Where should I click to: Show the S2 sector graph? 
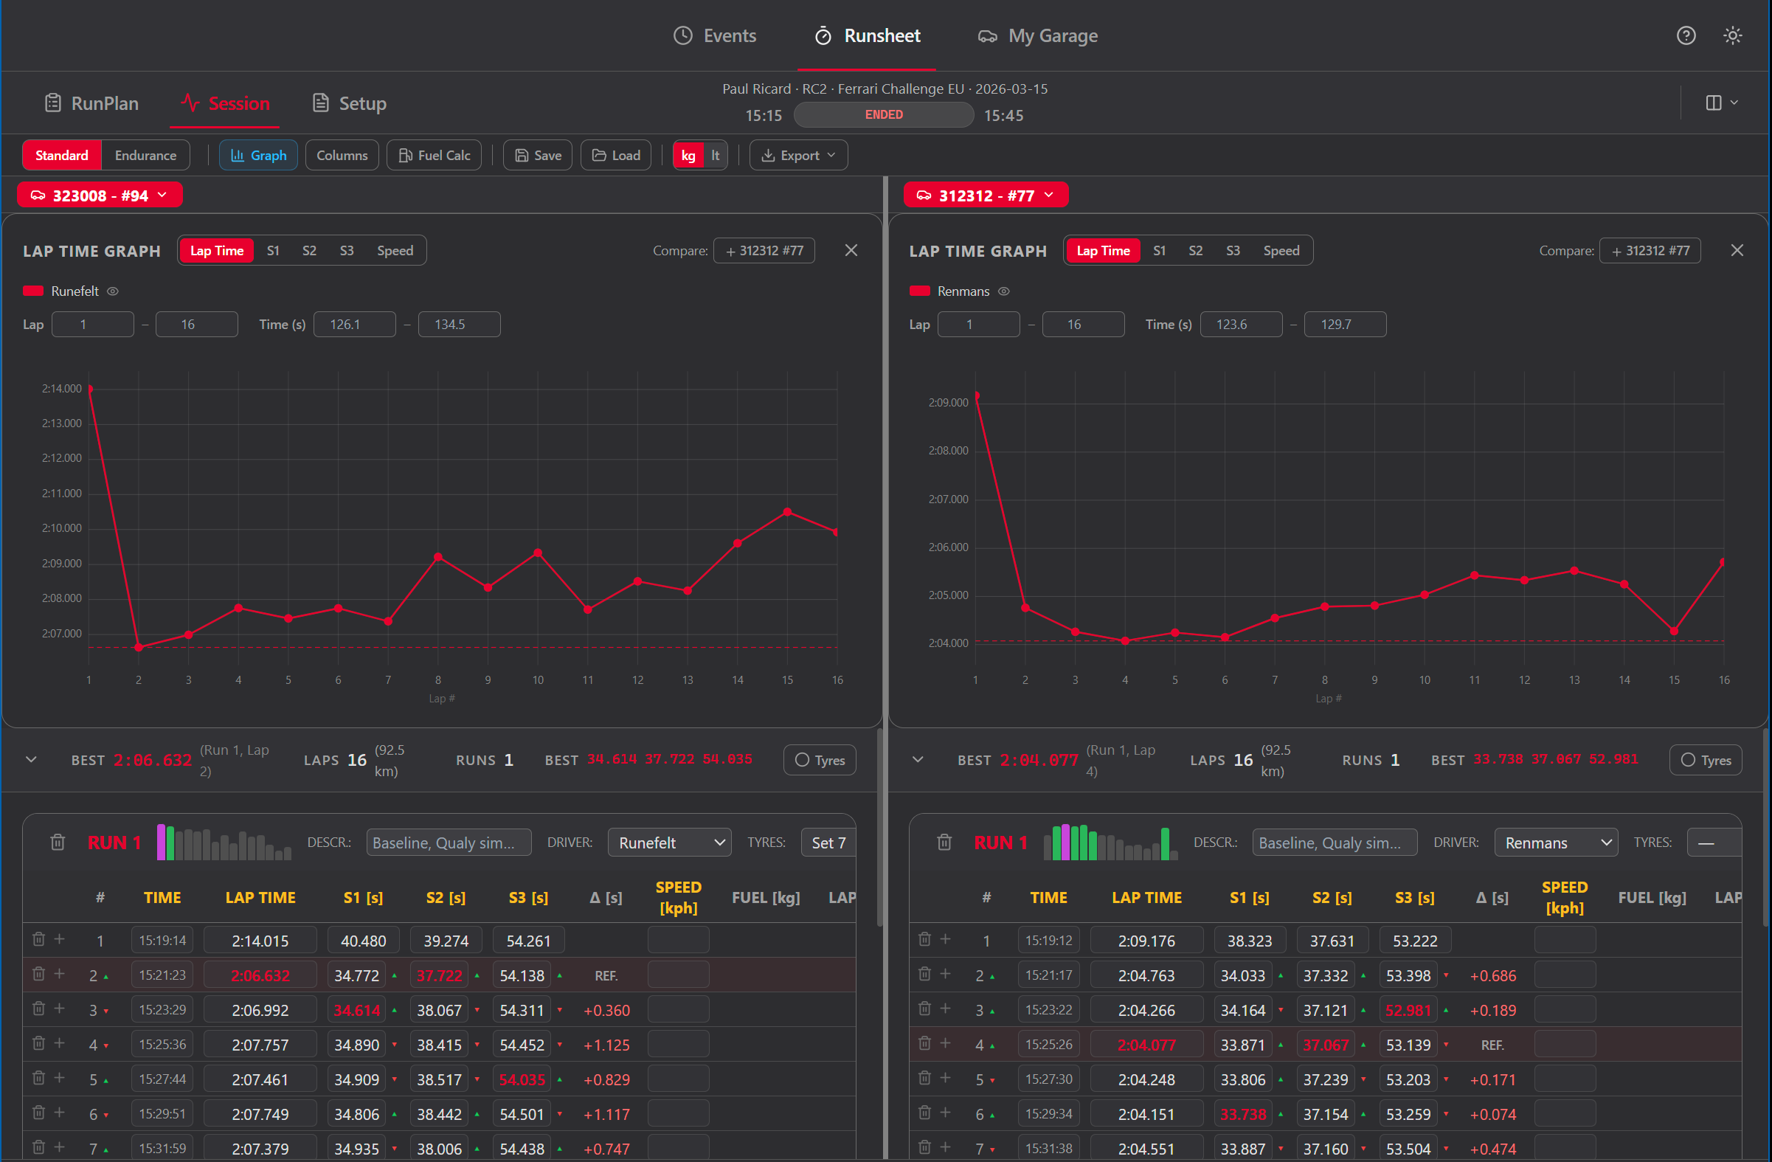coord(310,250)
